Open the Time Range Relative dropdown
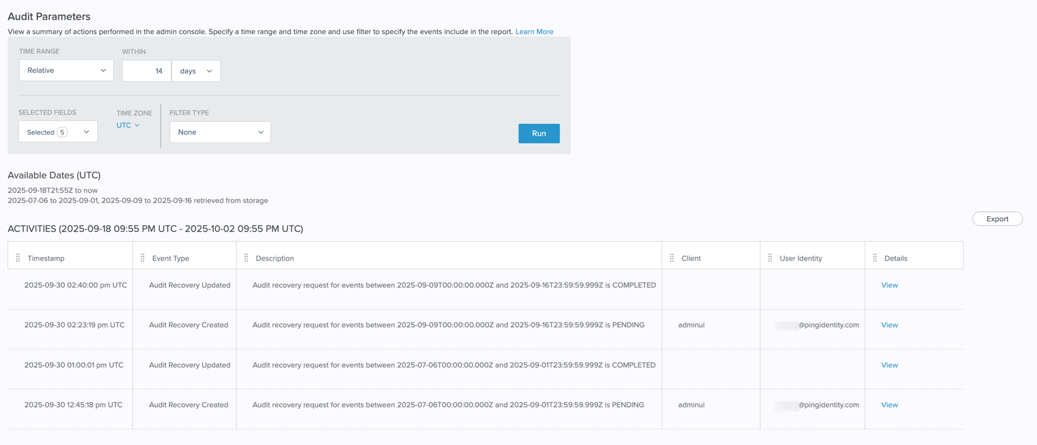 coord(66,71)
